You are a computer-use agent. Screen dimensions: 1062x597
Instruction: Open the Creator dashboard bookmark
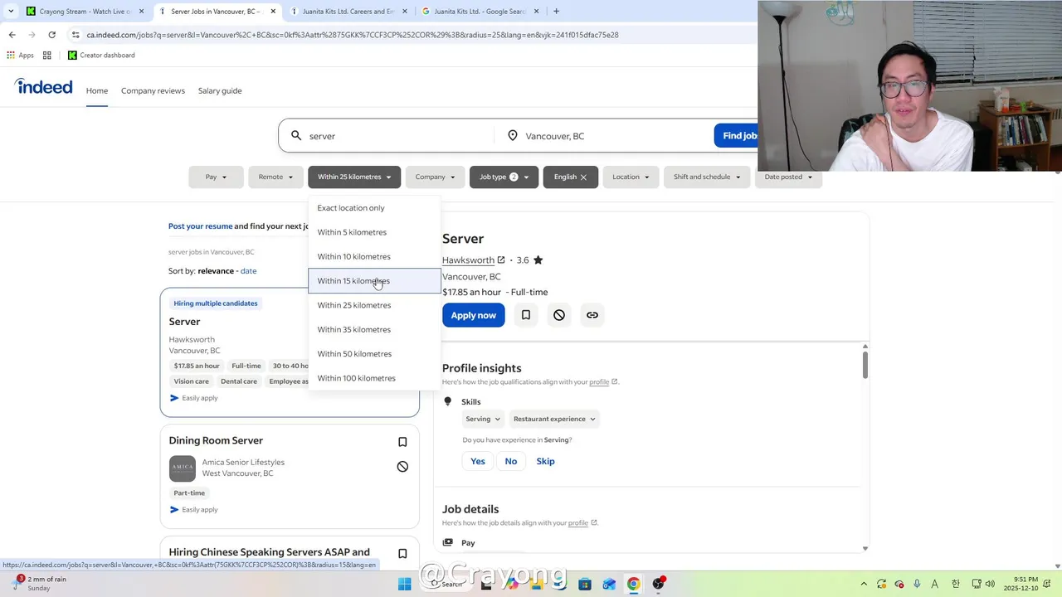pos(101,56)
